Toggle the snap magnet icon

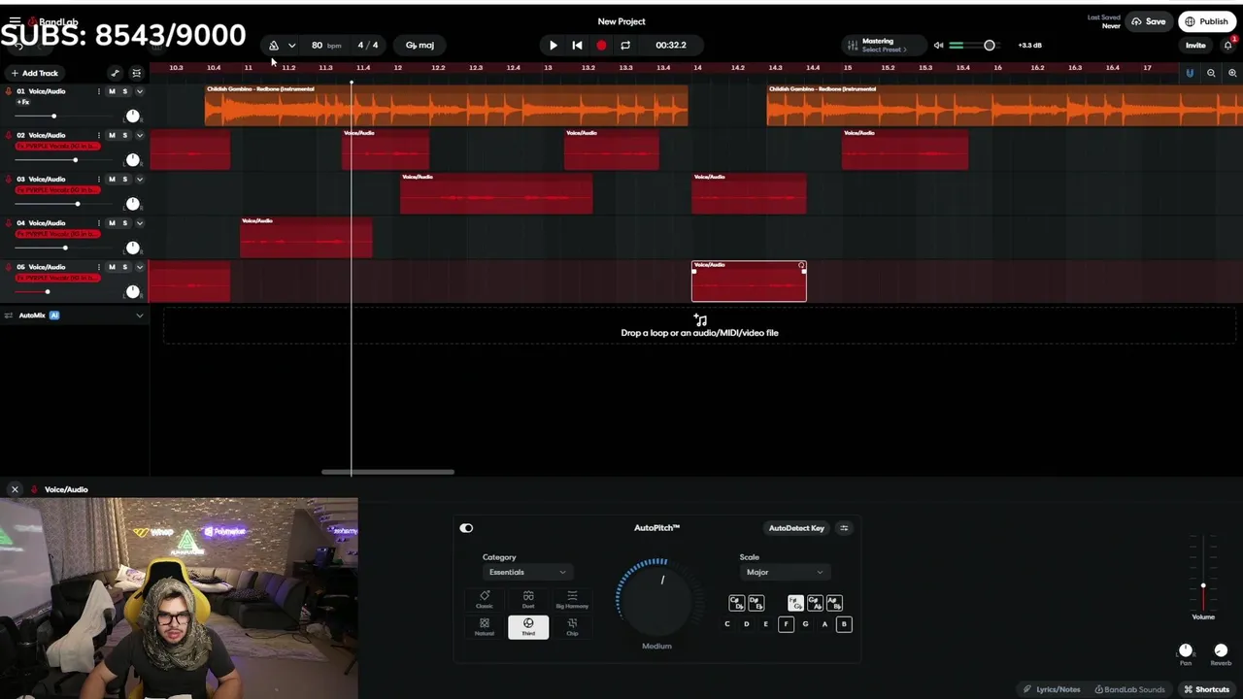pyautogui.click(x=1190, y=73)
